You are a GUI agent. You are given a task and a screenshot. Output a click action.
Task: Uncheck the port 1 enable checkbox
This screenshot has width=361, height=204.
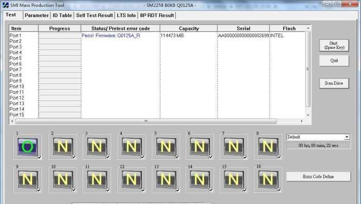(x=39, y=157)
